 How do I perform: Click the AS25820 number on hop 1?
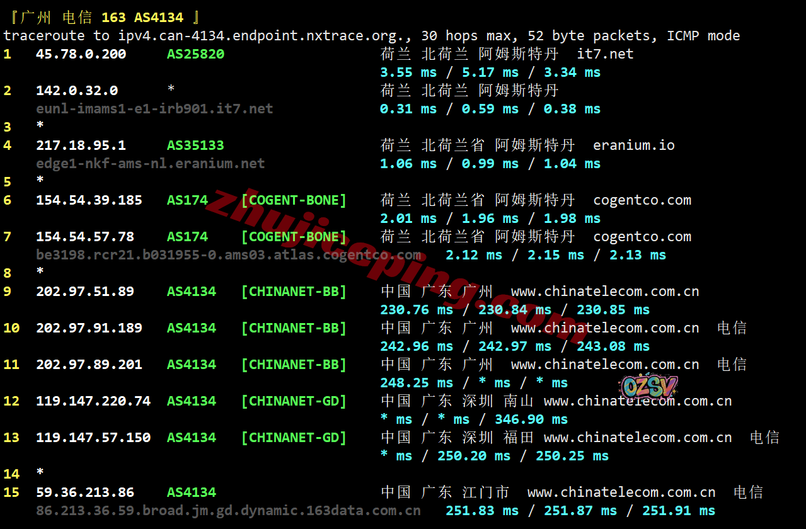click(195, 54)
